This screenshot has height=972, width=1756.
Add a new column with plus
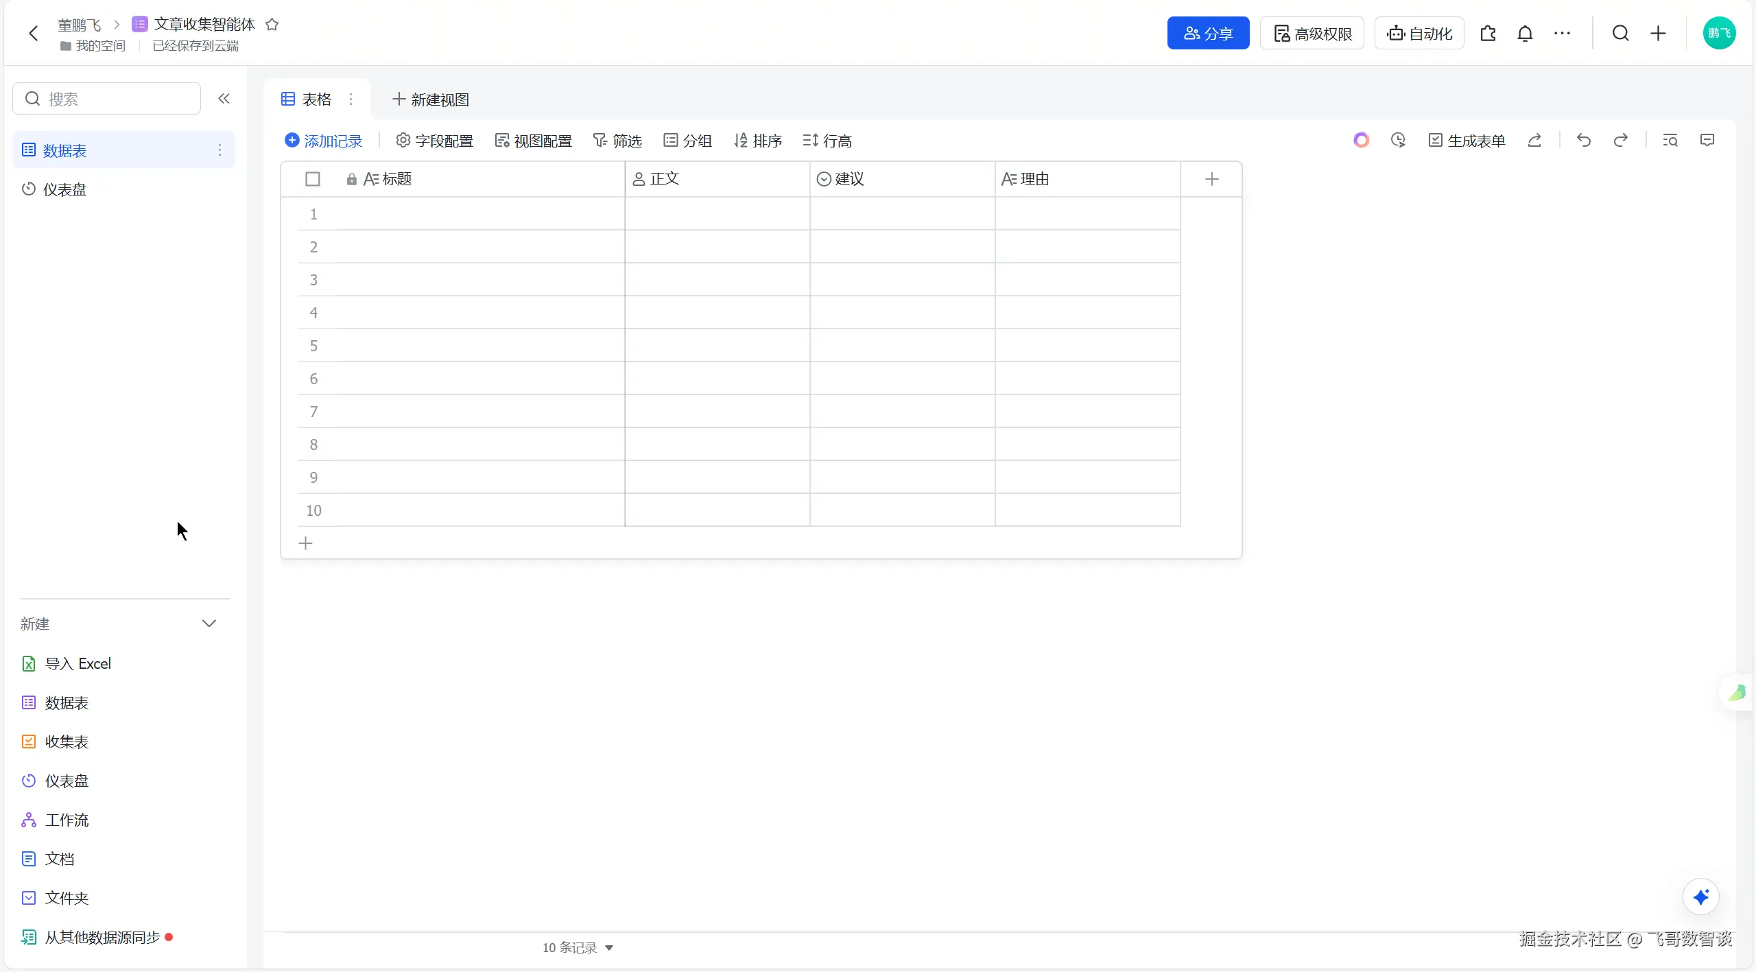[x=1211, y=179]
